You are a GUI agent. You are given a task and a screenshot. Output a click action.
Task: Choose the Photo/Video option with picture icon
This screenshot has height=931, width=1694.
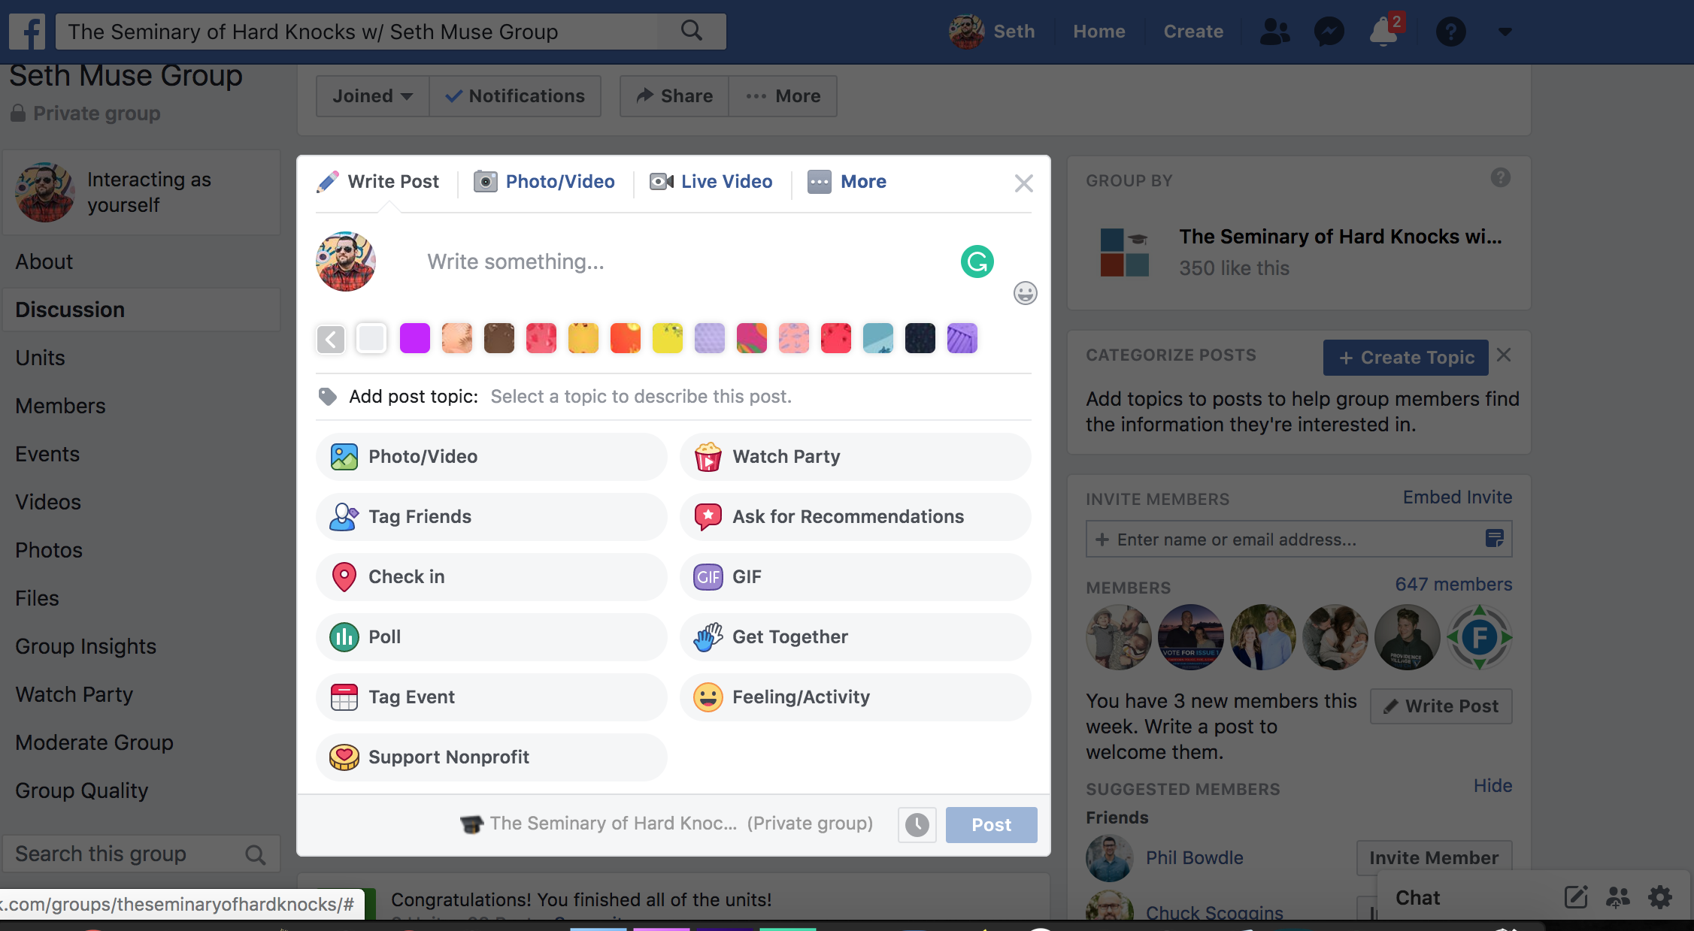click(x=492, y=457)
